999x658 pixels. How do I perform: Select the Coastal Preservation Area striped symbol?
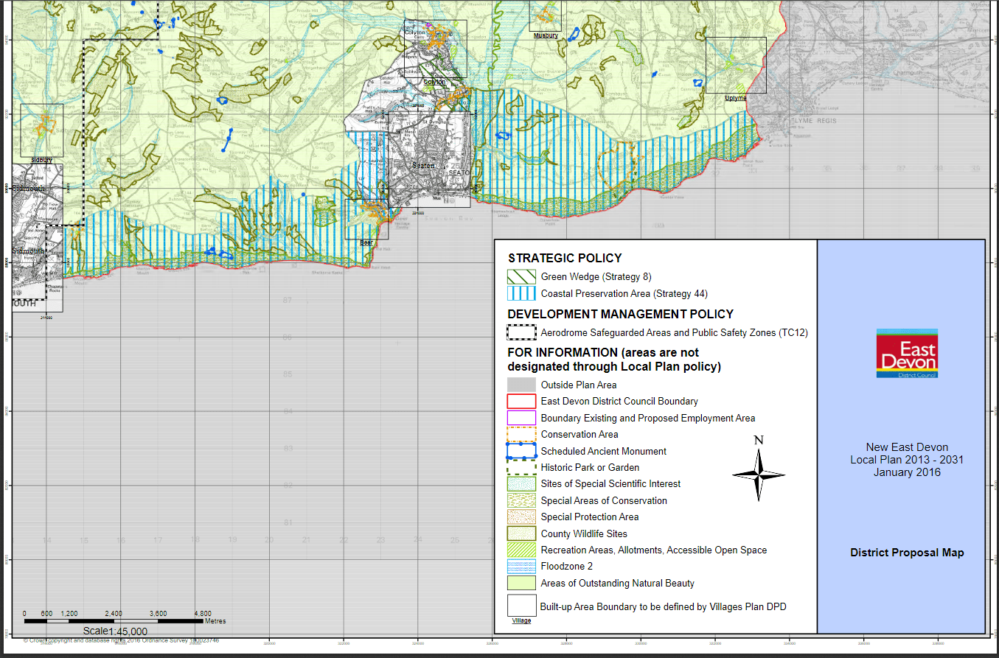coord(521,293)
